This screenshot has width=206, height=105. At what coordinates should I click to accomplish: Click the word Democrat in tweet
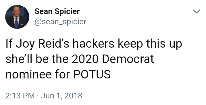tap(128, 59)
